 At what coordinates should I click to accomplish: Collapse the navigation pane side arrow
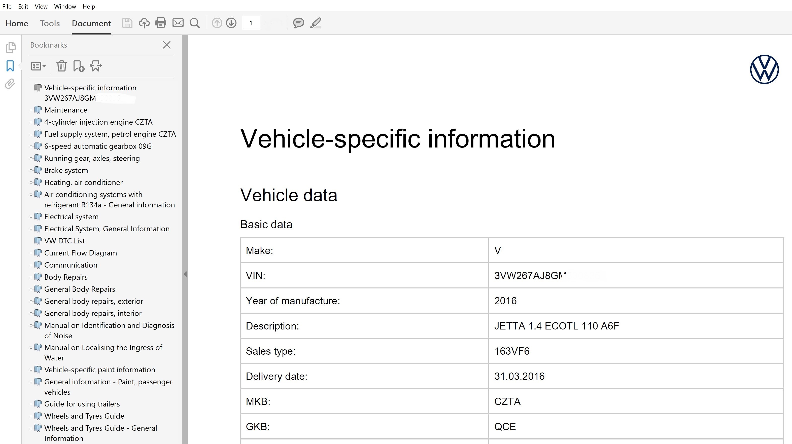(185, 274)
